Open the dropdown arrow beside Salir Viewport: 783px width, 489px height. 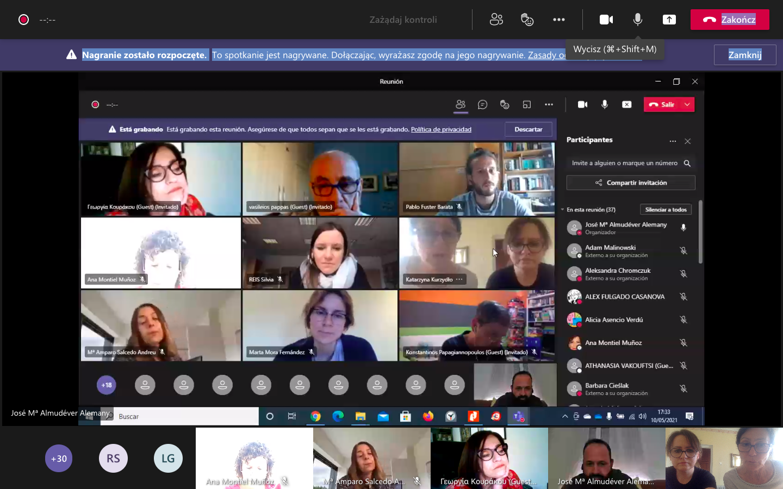coord(687,105)
